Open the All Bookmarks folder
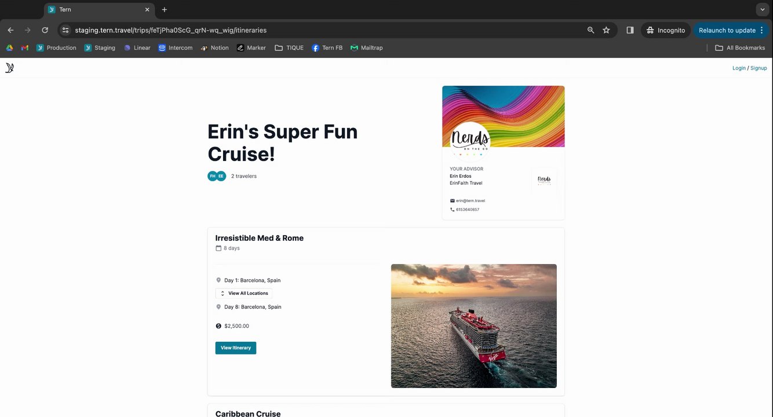Screen dimensions: 773x417 [x=740, y=47]
